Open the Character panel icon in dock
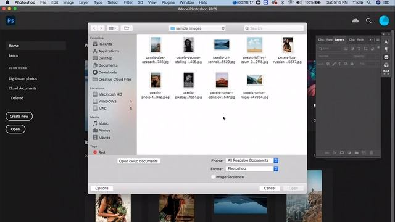 (x=386, y=42)
